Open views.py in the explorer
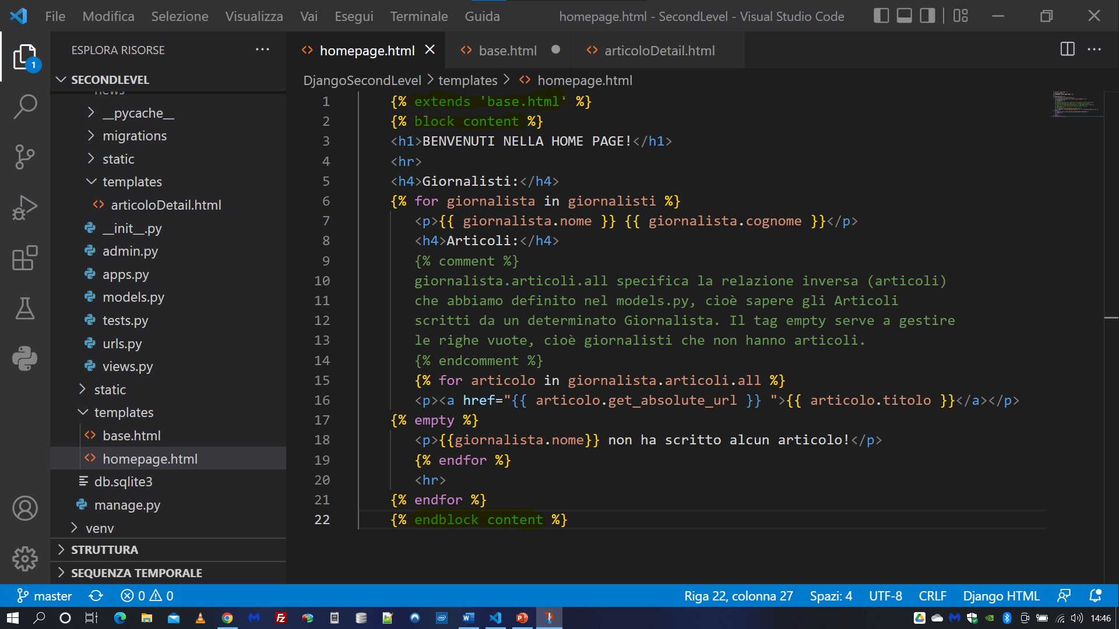Viewport: 1119px width, 629px height. (168, 366)
